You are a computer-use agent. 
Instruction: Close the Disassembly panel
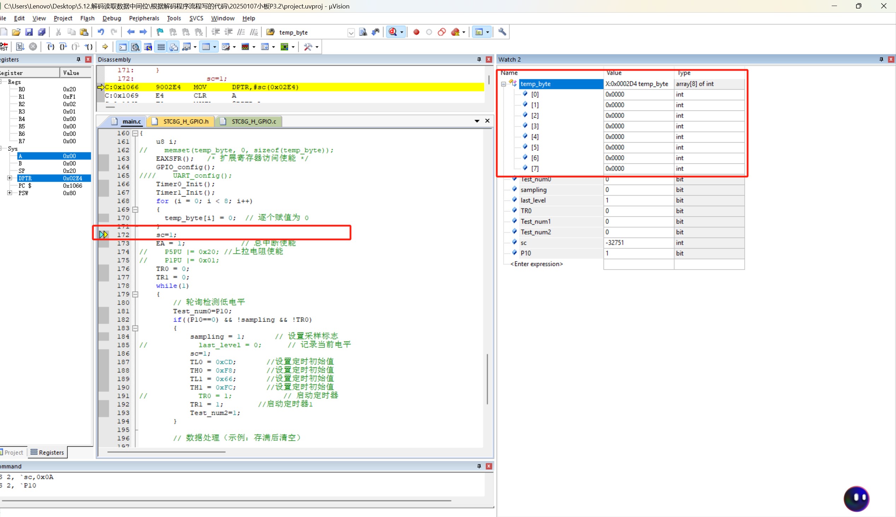coord(489,59)
